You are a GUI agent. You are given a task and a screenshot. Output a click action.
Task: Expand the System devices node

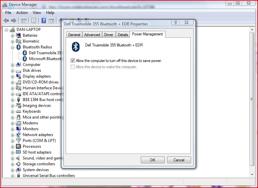(12, 170)
